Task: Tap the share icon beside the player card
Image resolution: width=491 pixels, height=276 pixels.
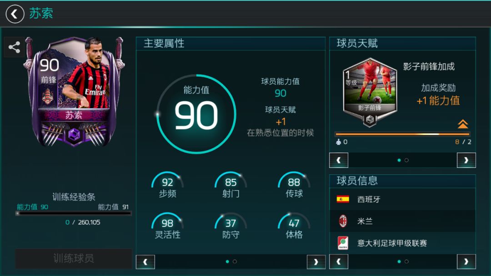Action: click(15, 47)
